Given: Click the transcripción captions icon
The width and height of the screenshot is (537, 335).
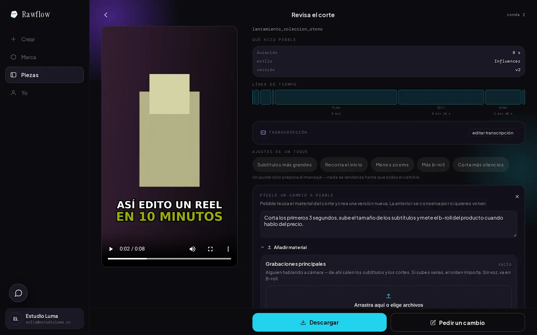Looking at the screenshot, I should click(x=263, y=133).
